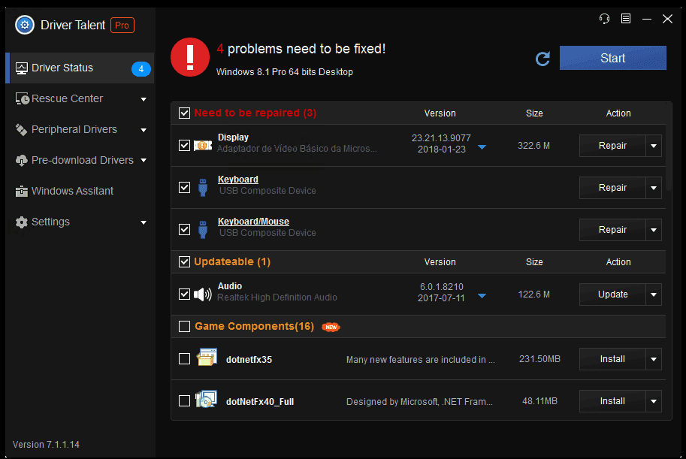
Task: Open the Keyboard device link
Action: point(238,180)
